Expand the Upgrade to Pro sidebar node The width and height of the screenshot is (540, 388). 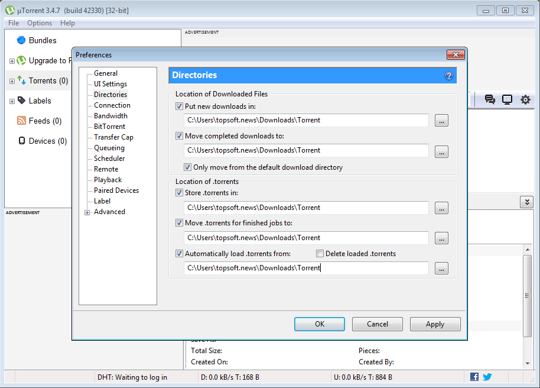coord(12,61)
